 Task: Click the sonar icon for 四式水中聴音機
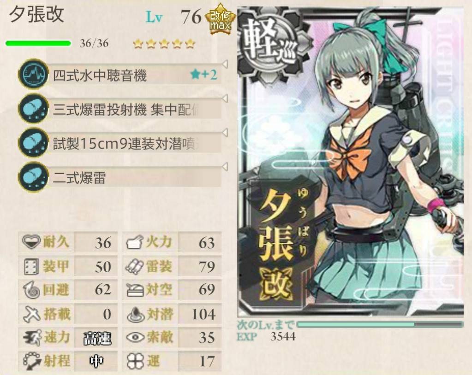(33, 74)
